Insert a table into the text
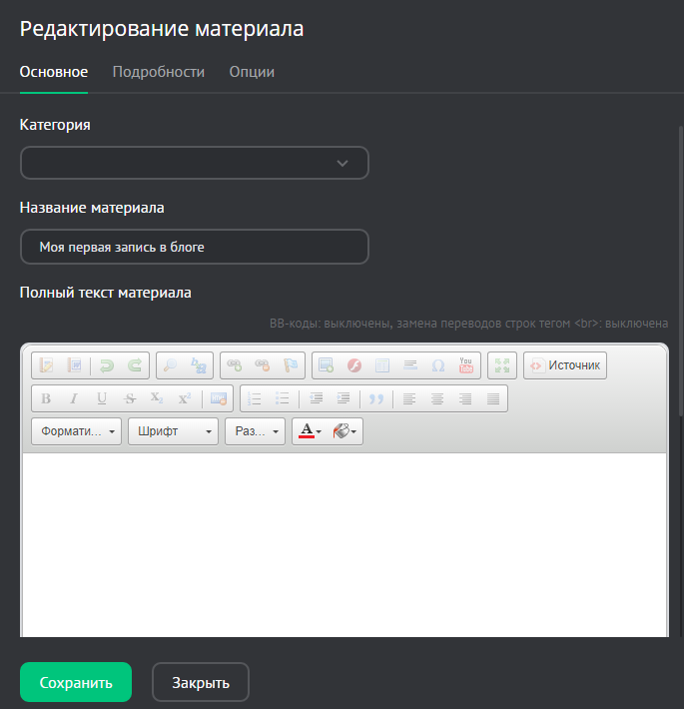Image resolution: width=684 pixels, height=709 pixels. [381, 365]
